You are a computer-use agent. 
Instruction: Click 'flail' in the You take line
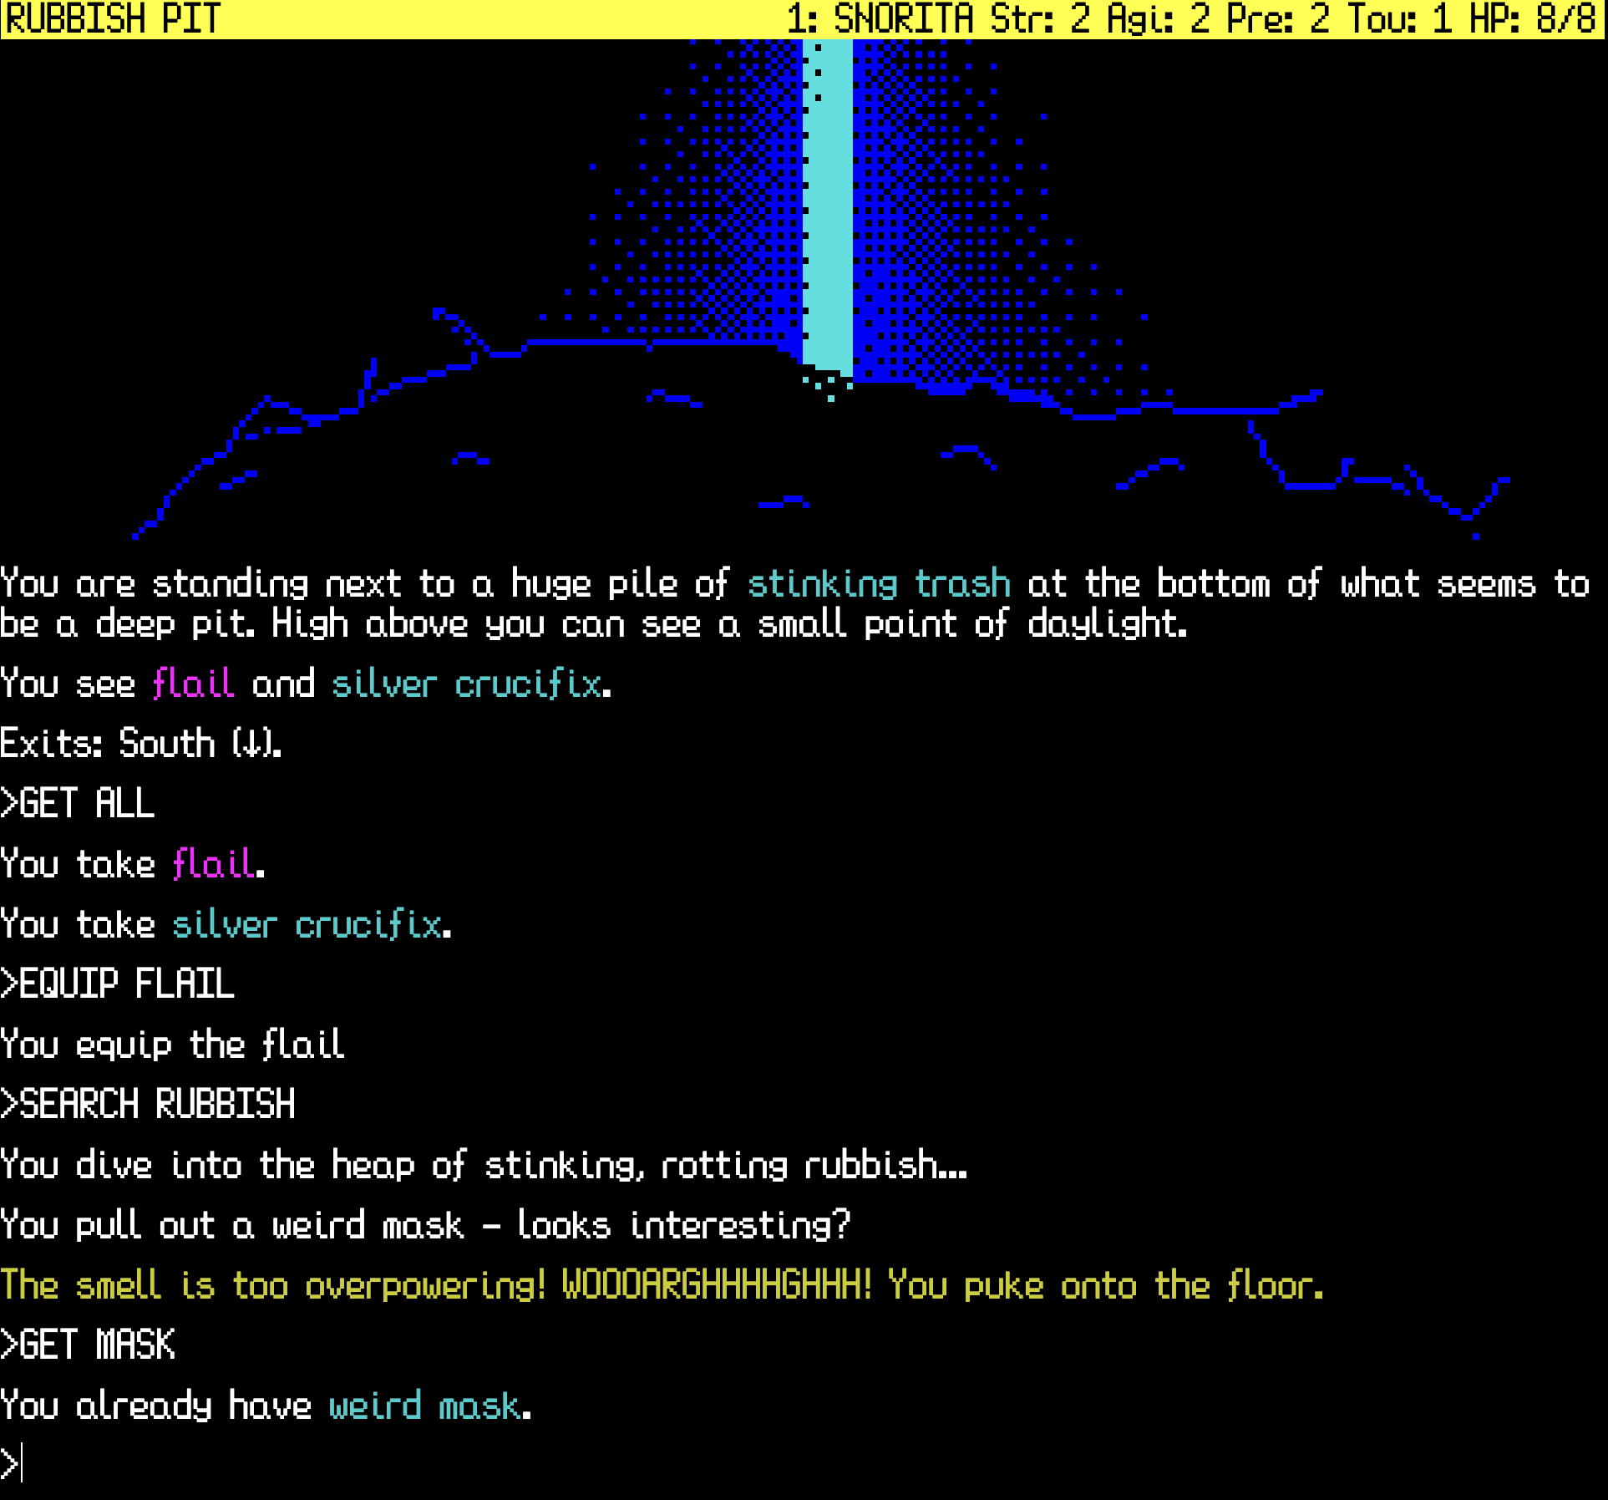click(213, 864)
